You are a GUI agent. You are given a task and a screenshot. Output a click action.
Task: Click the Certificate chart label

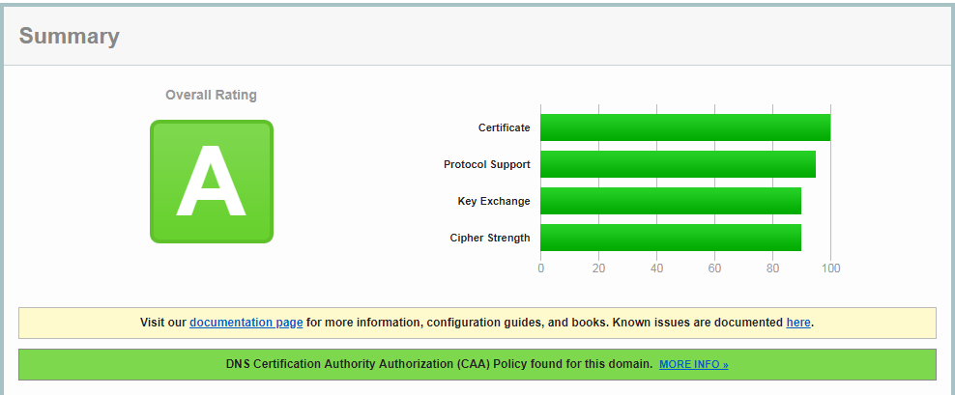pyautogui.click(x=504, y=127)
